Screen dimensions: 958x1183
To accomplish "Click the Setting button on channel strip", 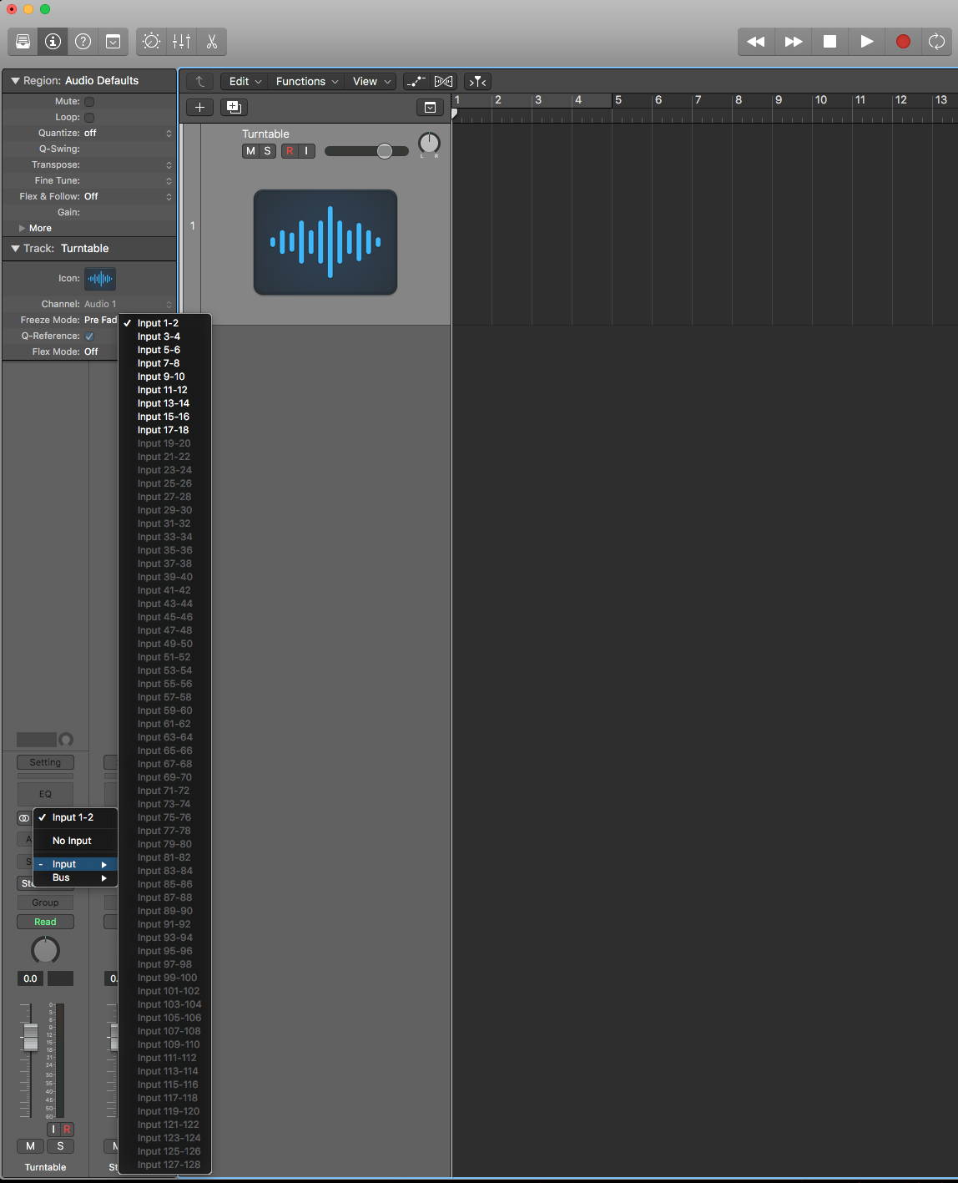I will (x=45, y=762).
